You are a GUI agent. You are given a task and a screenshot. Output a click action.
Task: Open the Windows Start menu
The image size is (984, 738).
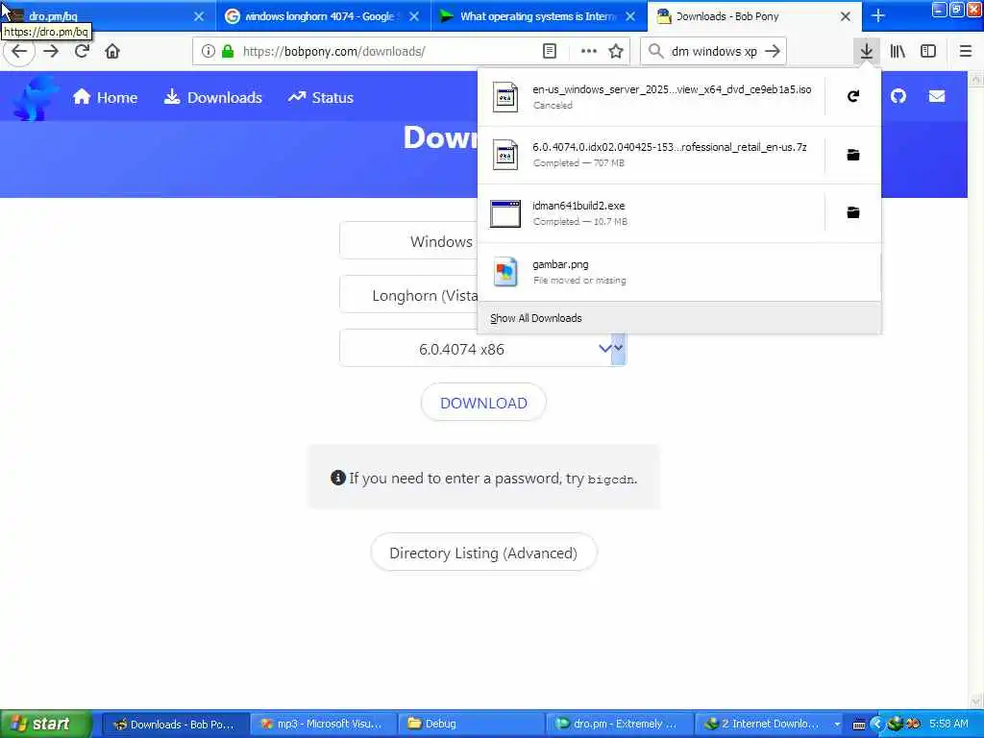click(46, 724)
